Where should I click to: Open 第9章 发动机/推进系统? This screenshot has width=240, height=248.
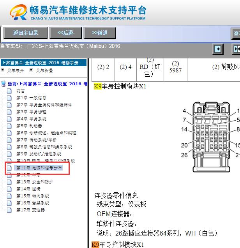tap(39, 154)
